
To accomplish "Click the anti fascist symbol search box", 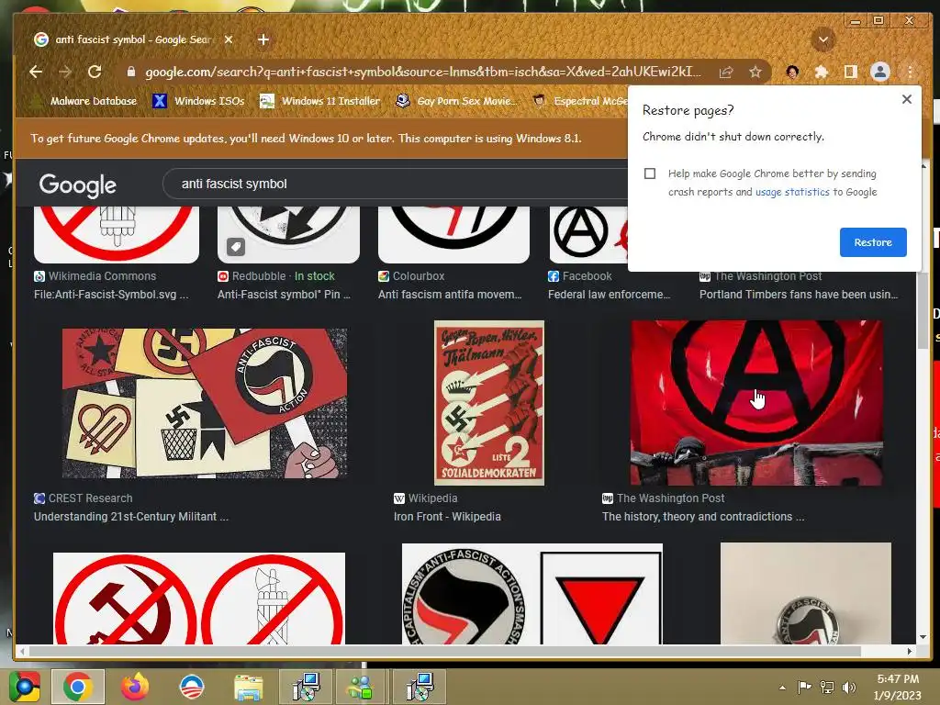I will (x=396, y=184).
